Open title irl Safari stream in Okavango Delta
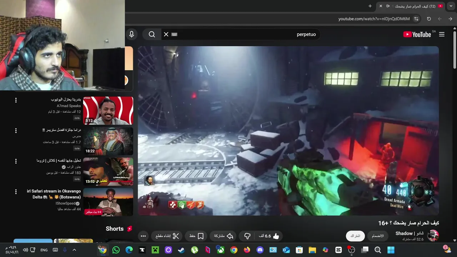Screen dimensions: 457x257 pyautogui.click(x=54, y=194)
